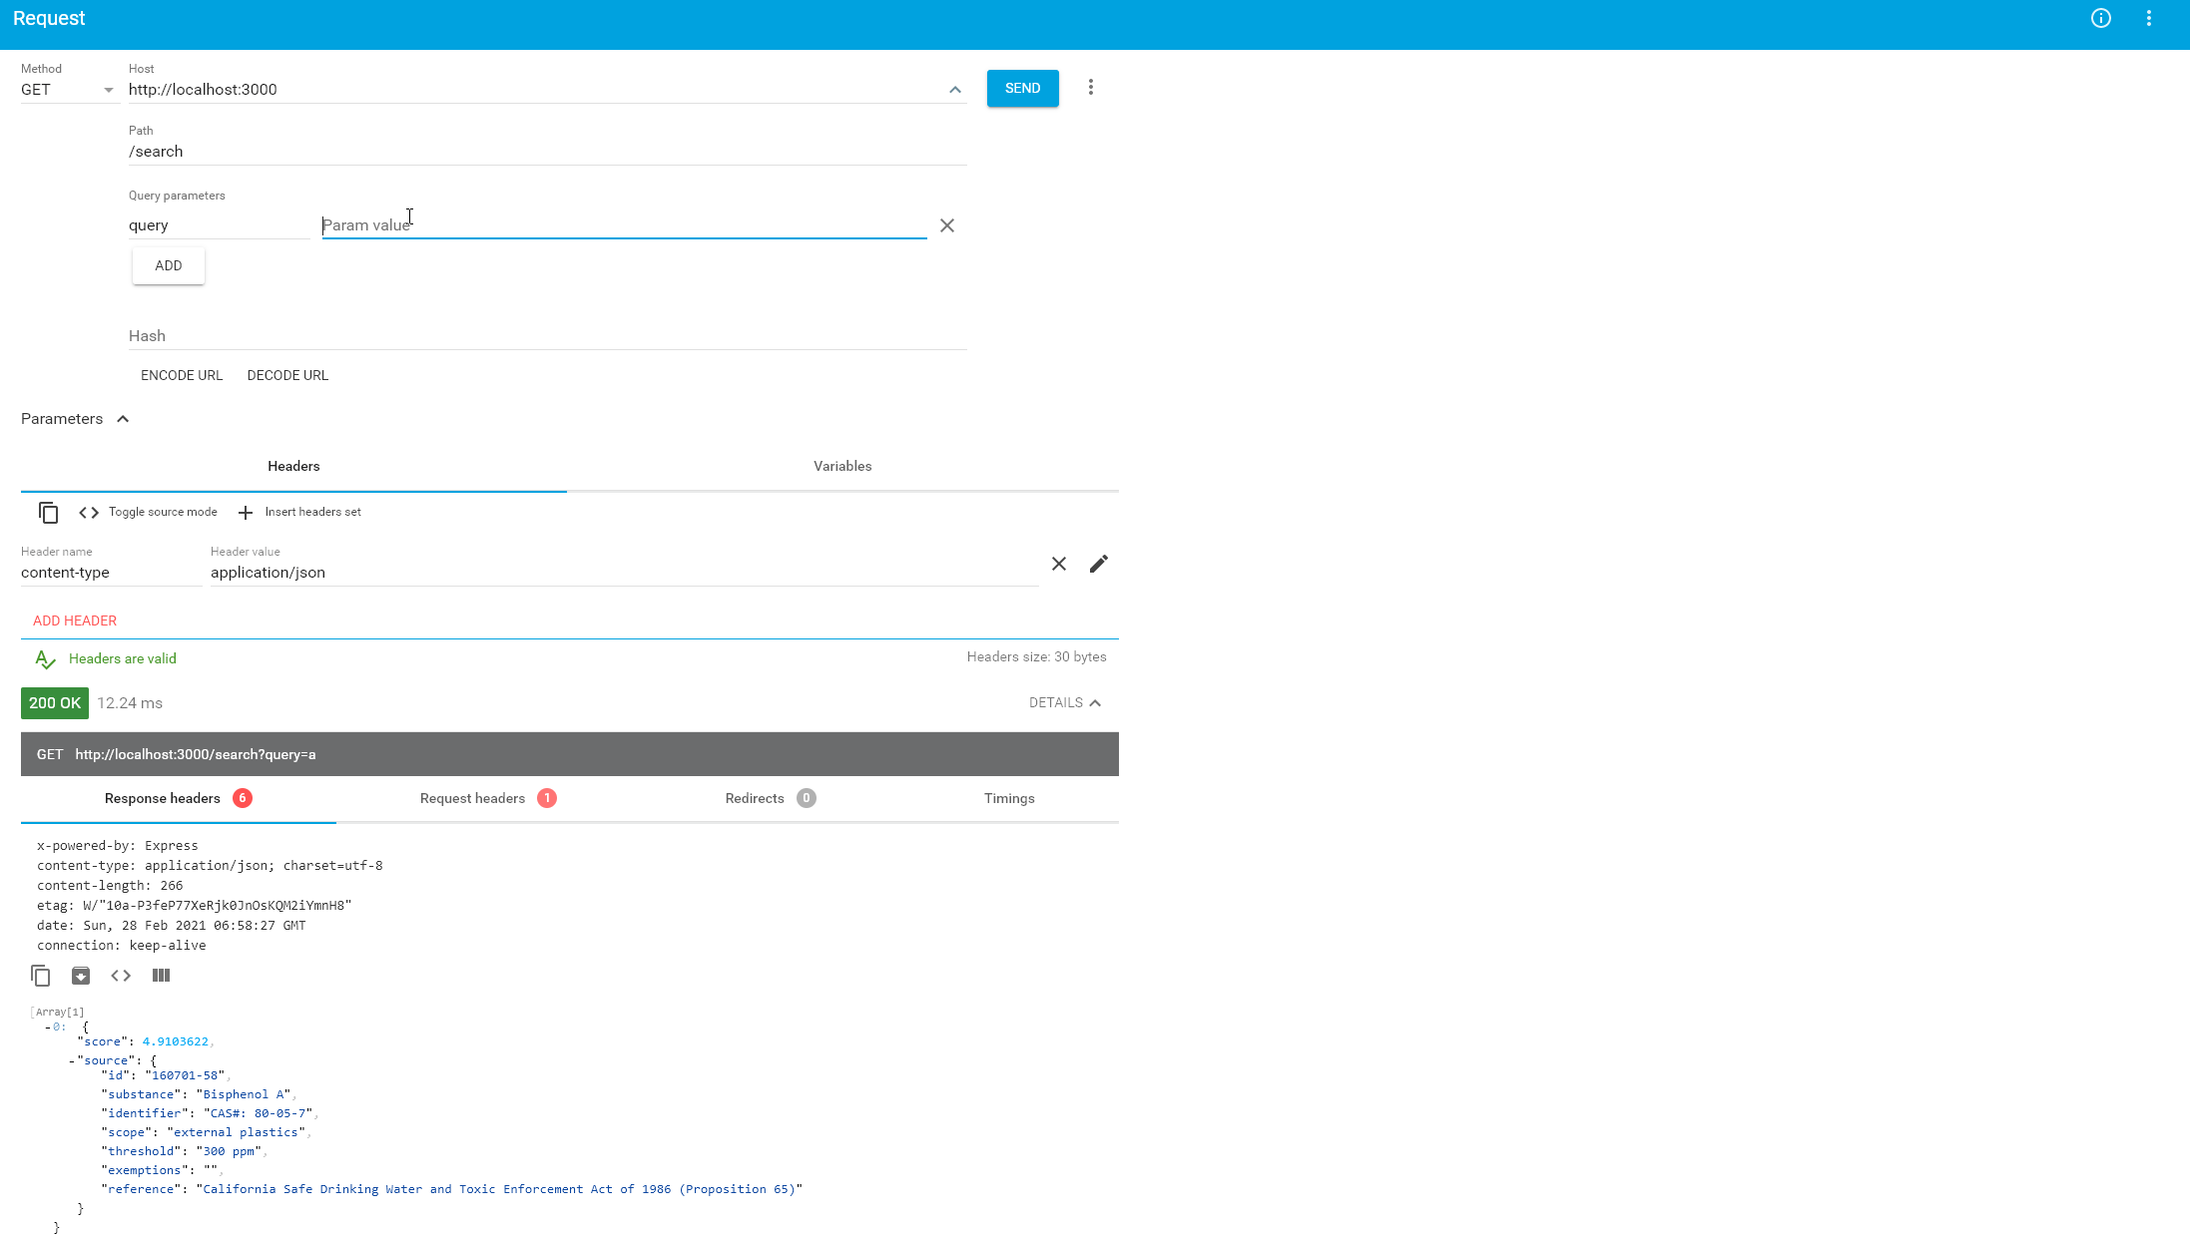Open the GET method dropdown

(x=68, y=90)
